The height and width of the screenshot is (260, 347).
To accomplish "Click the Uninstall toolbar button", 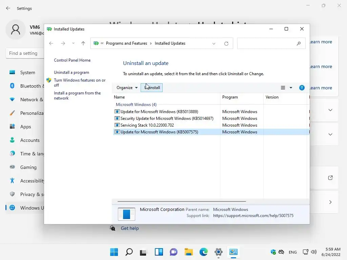I will pos(151,88).
